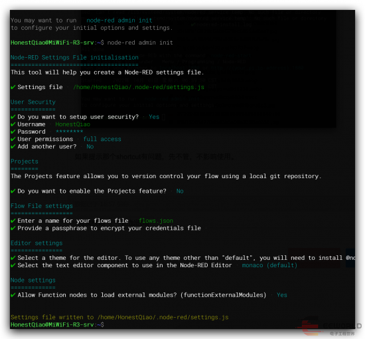Click the 'Yes' answer for functionExternalModules
Viewport: 365px width, 339px height.
click(282, 295)
